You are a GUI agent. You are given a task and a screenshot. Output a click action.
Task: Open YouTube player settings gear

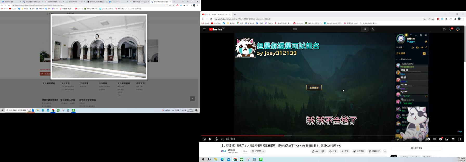point(441,139)
